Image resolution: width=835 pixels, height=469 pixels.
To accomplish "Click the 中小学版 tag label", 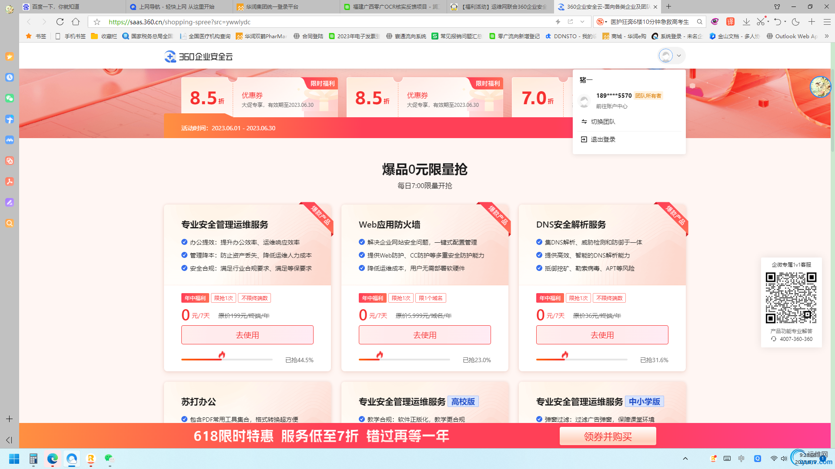I will tap(645, 402).
